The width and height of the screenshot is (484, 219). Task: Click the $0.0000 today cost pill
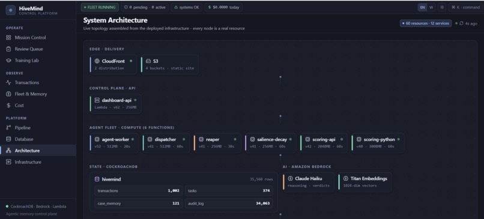[x=223, y=7]
